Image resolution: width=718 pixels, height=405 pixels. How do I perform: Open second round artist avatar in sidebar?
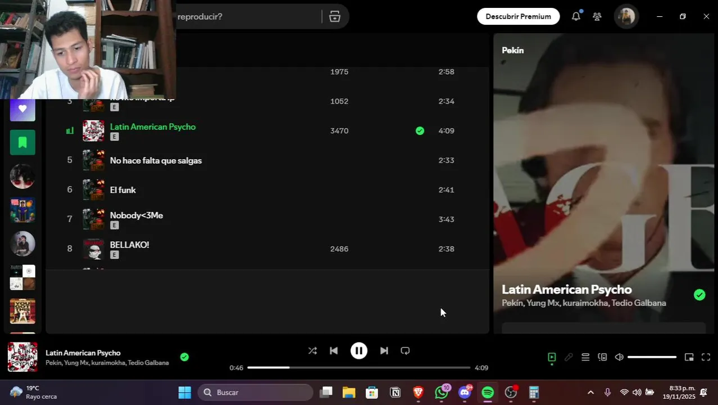(x=22, y=244)
